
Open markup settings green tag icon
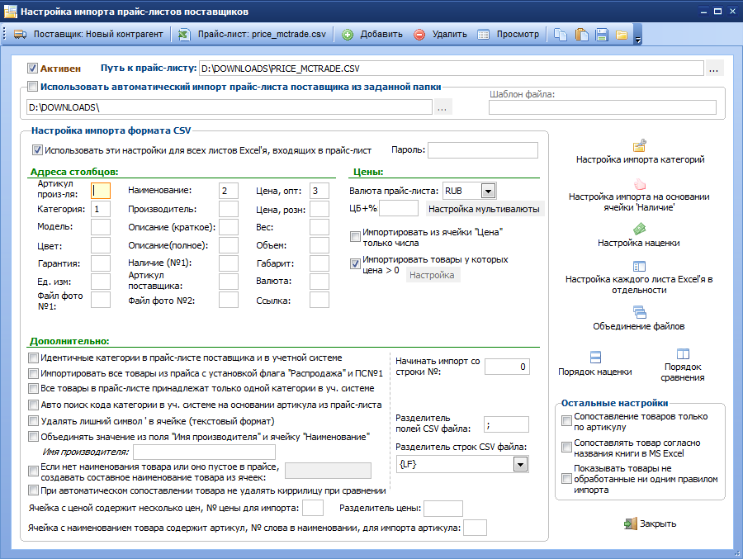tap(640, 230)
